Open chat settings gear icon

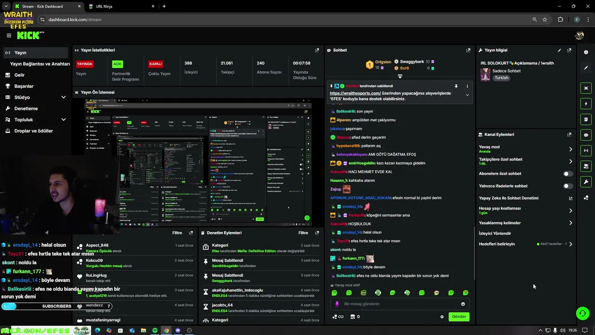pos(442,317)
